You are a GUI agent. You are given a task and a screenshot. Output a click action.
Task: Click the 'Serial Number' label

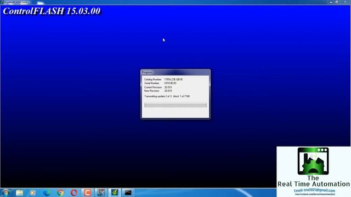(x=151, y=83)
